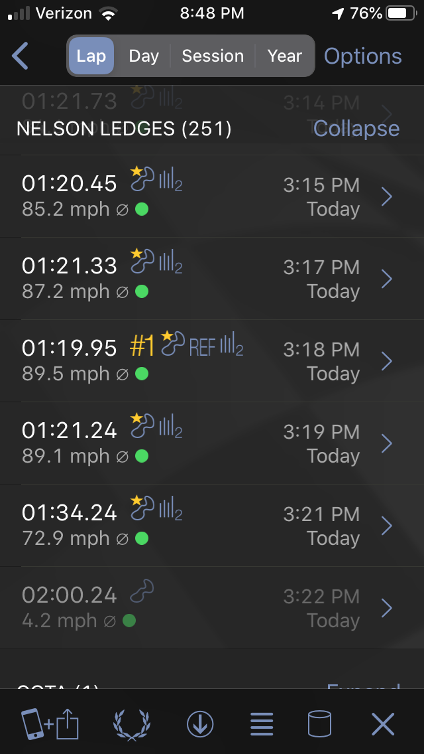Open the list lines menu icon
The image size is (424, 754).
point(262,723)
